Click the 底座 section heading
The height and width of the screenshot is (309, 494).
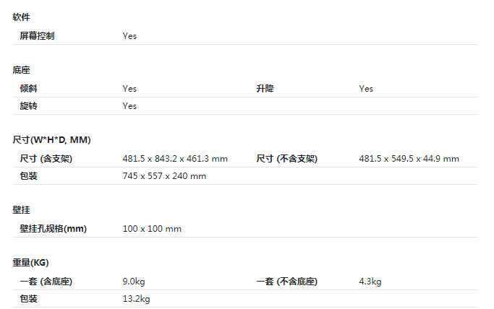[x=22, y=70]
